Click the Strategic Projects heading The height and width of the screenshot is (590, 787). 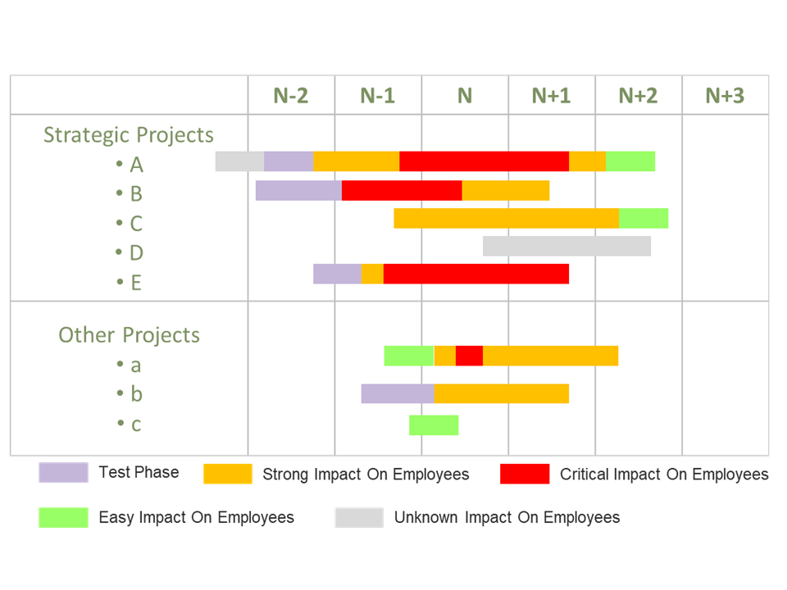pyautogui.click(x=129, y=135)
